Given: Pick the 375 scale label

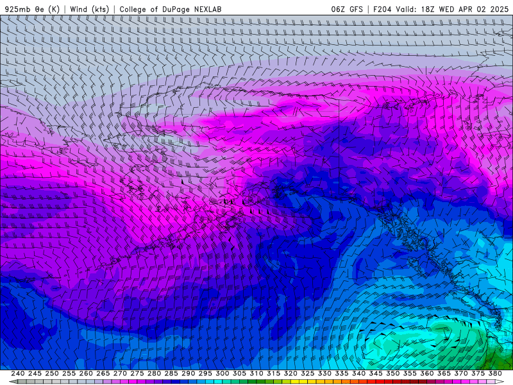Looking at the screenshot, I should (x=478, y=373).
